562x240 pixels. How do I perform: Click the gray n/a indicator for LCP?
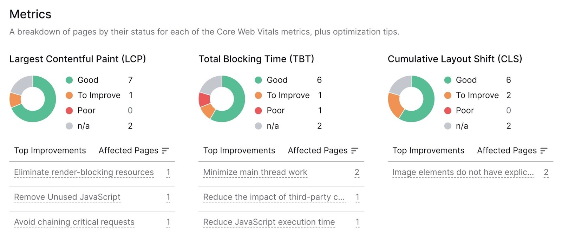[x=69, y=125]
